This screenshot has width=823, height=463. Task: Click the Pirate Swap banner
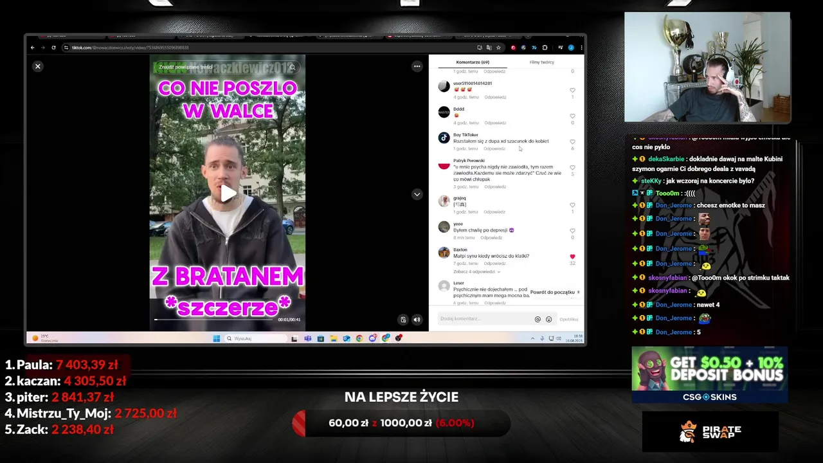pos(710,431)
